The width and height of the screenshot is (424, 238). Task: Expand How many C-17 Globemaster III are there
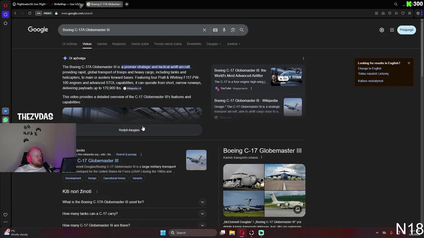click(x=134, y=225)
